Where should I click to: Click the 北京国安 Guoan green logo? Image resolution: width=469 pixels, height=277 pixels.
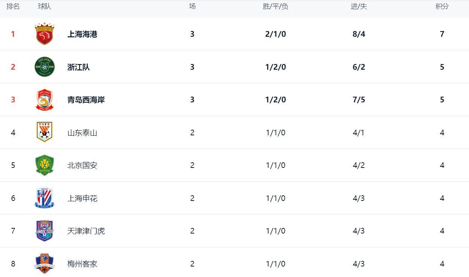[x=45, y=165]
